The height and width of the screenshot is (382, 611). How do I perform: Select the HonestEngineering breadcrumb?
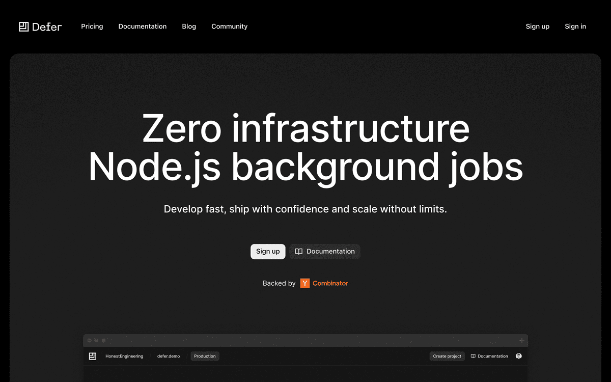(124, 356)
